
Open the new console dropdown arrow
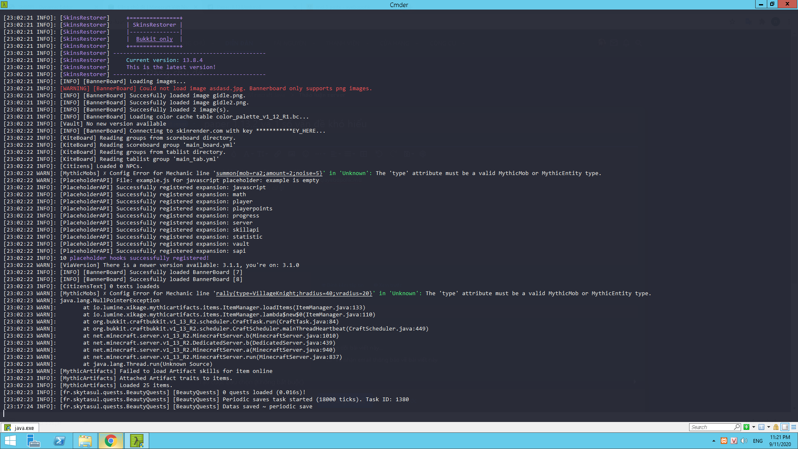754,427
